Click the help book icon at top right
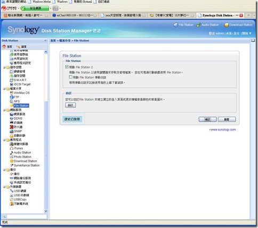Viewport: 258px width, 228px height. pyautogui.click(x=253, y=40)
